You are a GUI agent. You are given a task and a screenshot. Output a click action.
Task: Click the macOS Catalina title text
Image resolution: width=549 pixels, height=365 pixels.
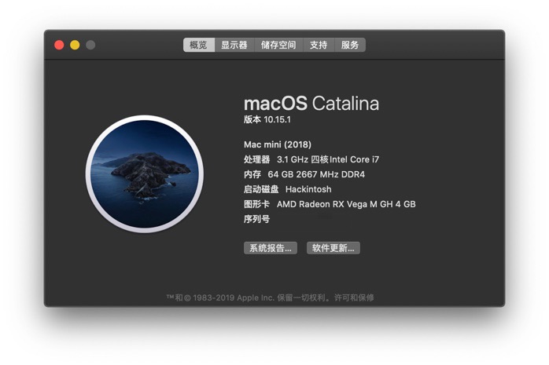coord(311,104)
